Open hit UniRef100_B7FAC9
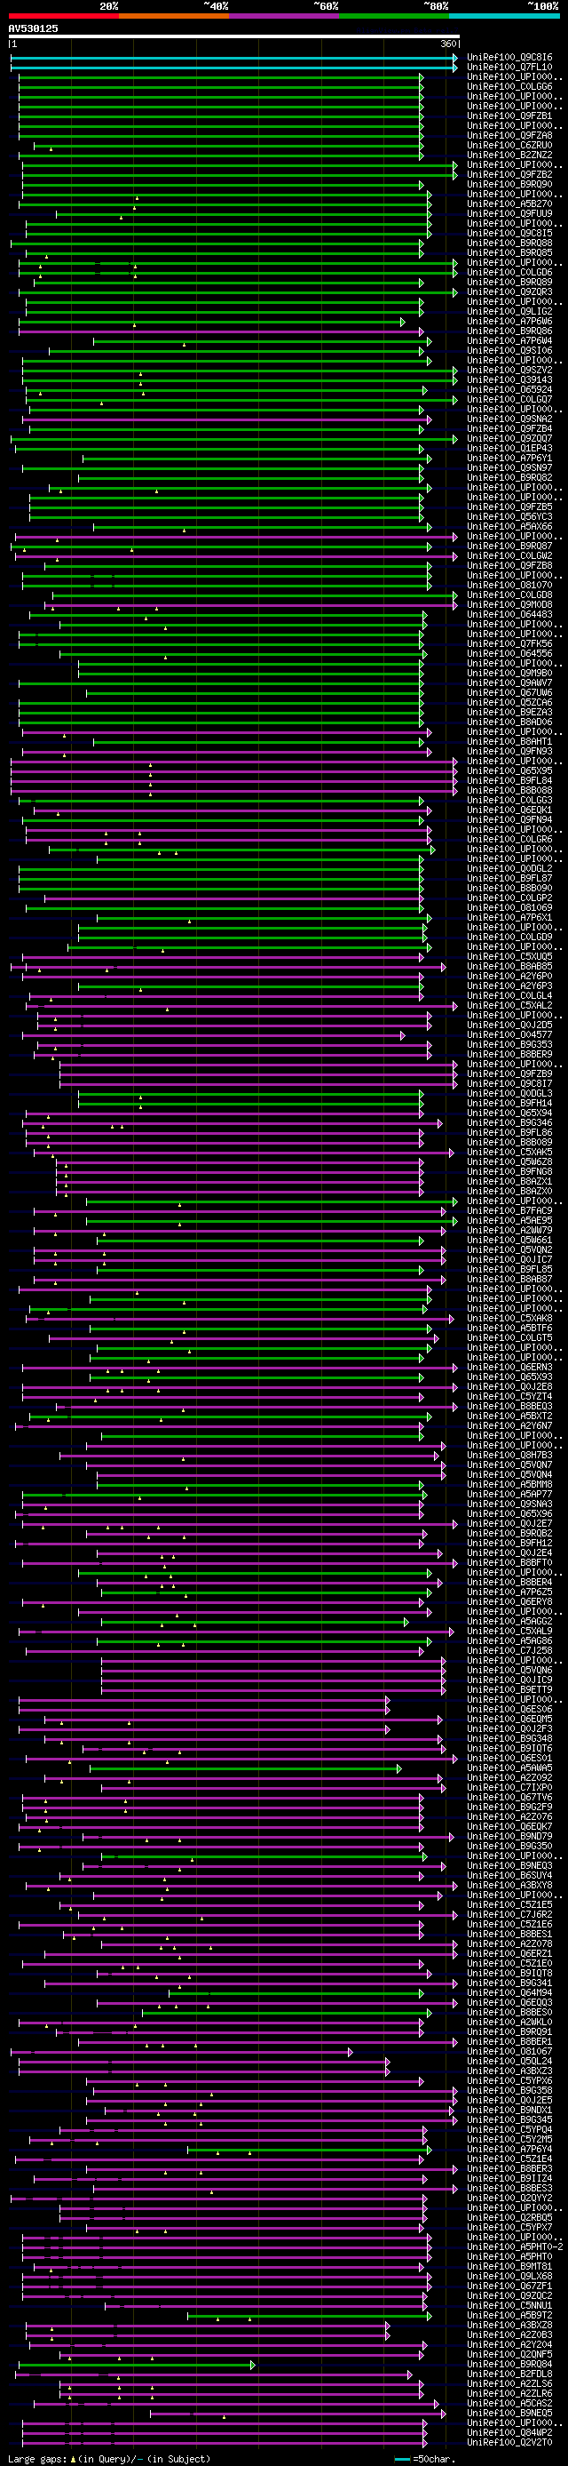 pyautogui.click(x=509, y=1211)
